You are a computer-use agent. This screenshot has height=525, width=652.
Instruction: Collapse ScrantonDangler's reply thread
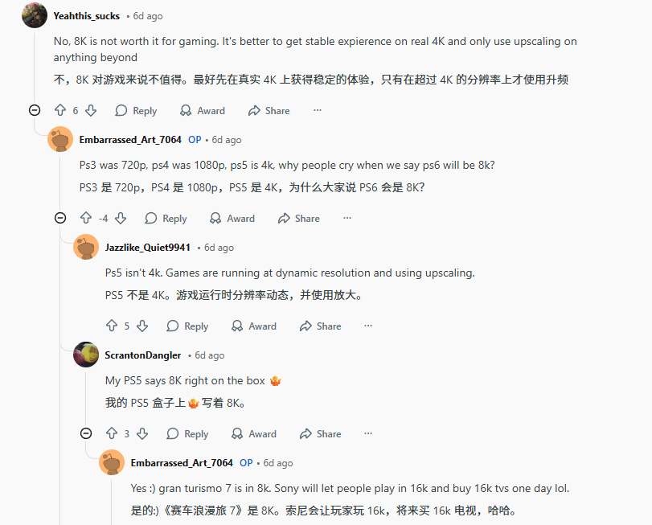86,433
